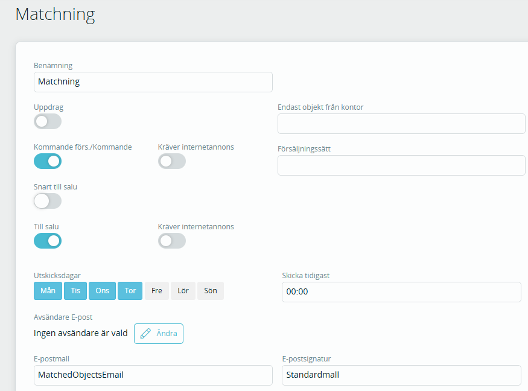The width and height of the screenshot is (528, 391).
Task: Click the text 'Ingen avsändare är vald'
Action: tap(80, 334)
